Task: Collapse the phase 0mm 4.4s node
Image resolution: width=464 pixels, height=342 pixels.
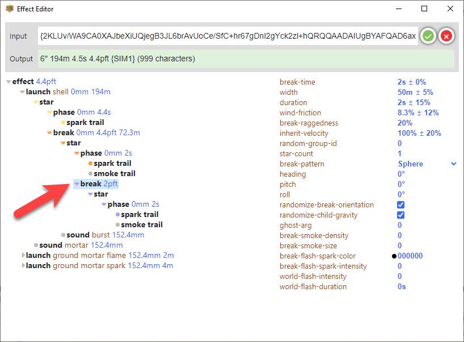Action: (49, 112)
